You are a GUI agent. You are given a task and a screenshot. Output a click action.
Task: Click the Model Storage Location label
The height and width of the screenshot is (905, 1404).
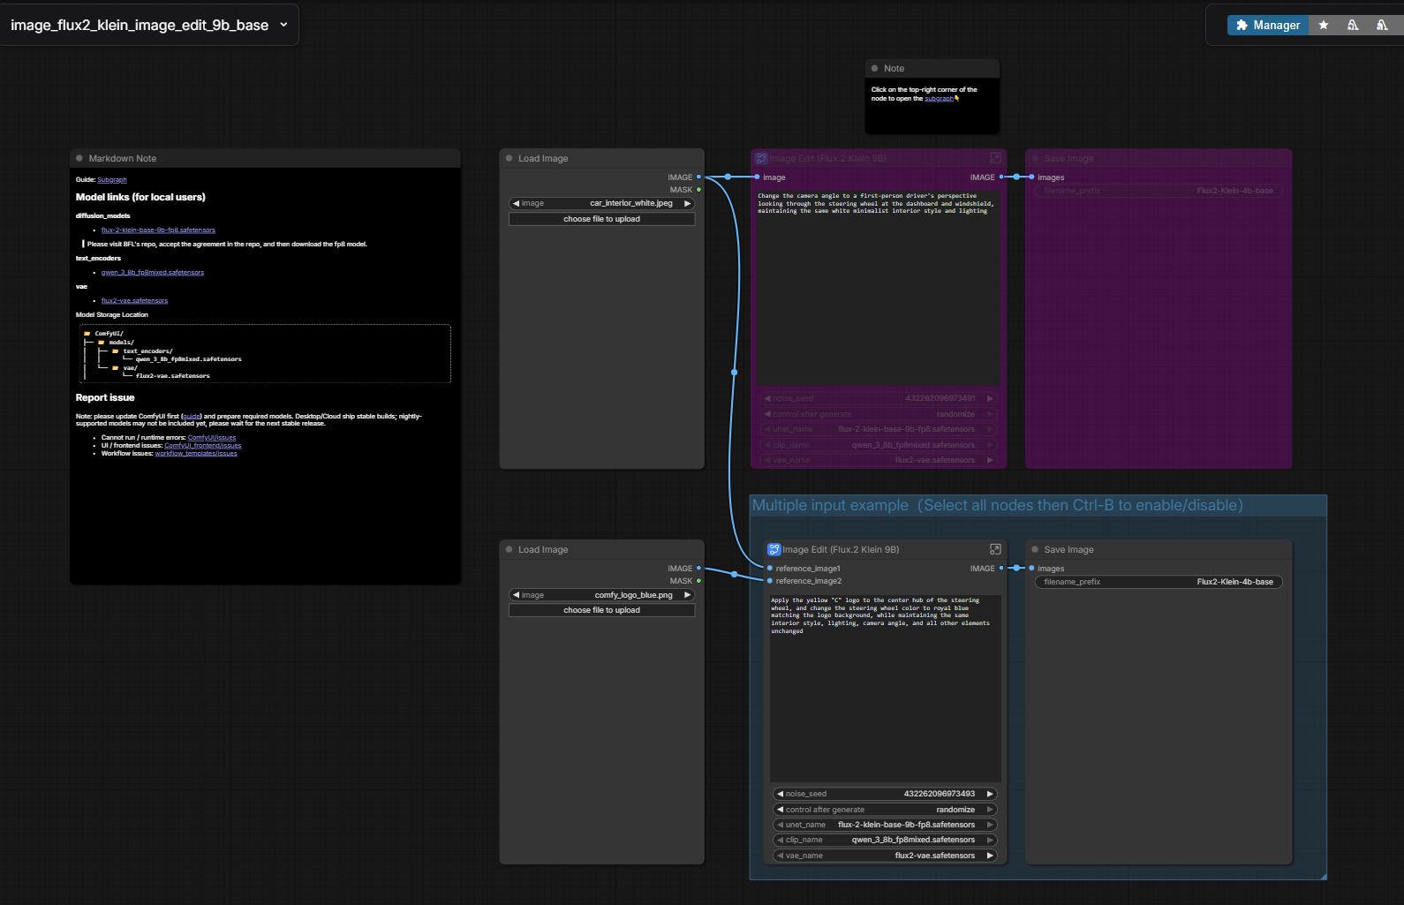[112, 315]
